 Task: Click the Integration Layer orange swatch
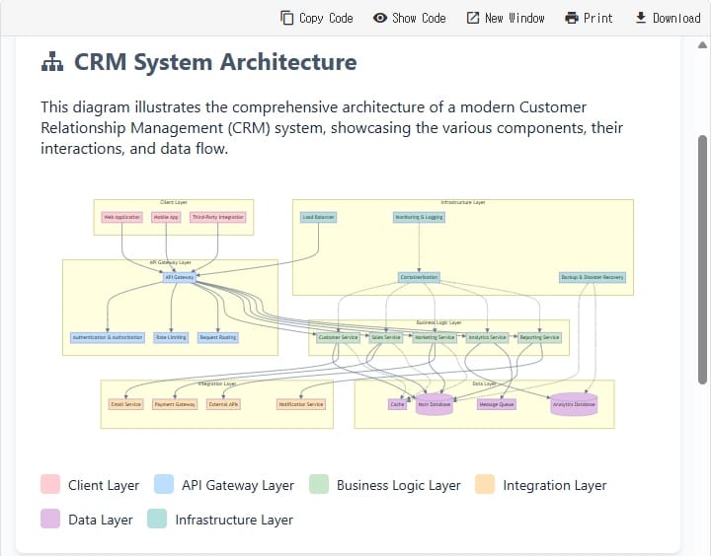coord(485,485)
